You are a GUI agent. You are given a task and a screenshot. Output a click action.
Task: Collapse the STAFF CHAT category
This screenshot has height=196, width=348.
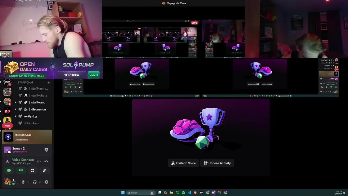click(27, 82)
